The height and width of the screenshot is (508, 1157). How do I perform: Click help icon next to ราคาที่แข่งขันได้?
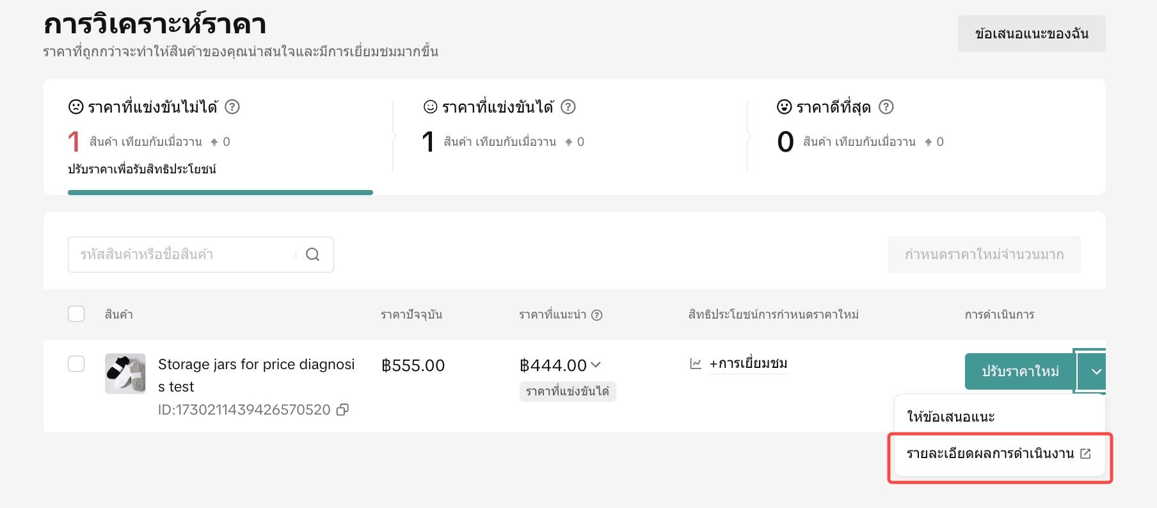pyautogui.click(x=568, y=107)
